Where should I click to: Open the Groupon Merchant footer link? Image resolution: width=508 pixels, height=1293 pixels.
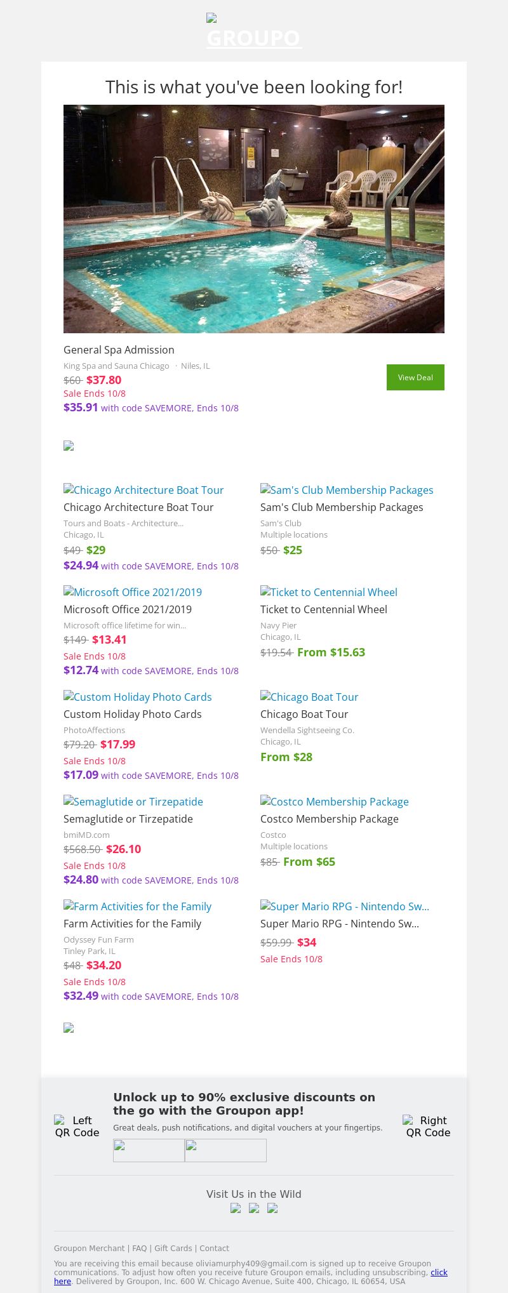89,1248
